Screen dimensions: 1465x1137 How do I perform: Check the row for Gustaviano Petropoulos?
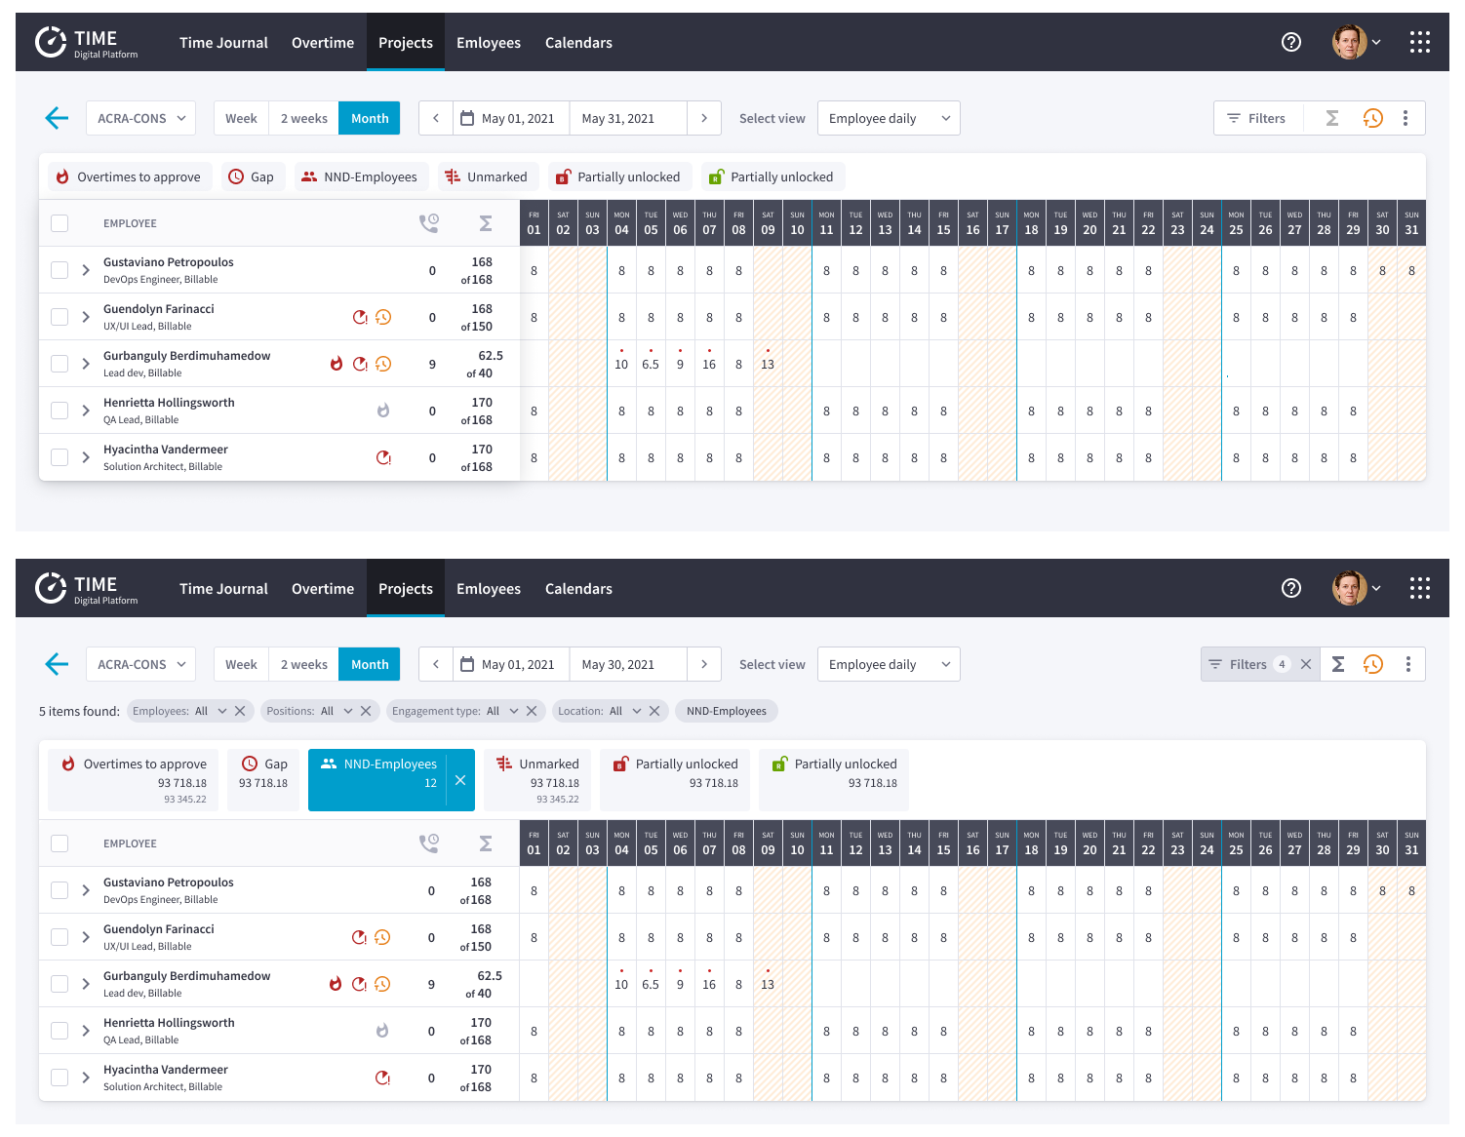coord(59,269)
